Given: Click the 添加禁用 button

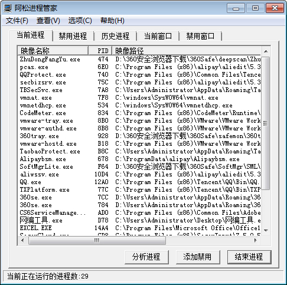Looking at the screenshot, I should pos(198,257).
